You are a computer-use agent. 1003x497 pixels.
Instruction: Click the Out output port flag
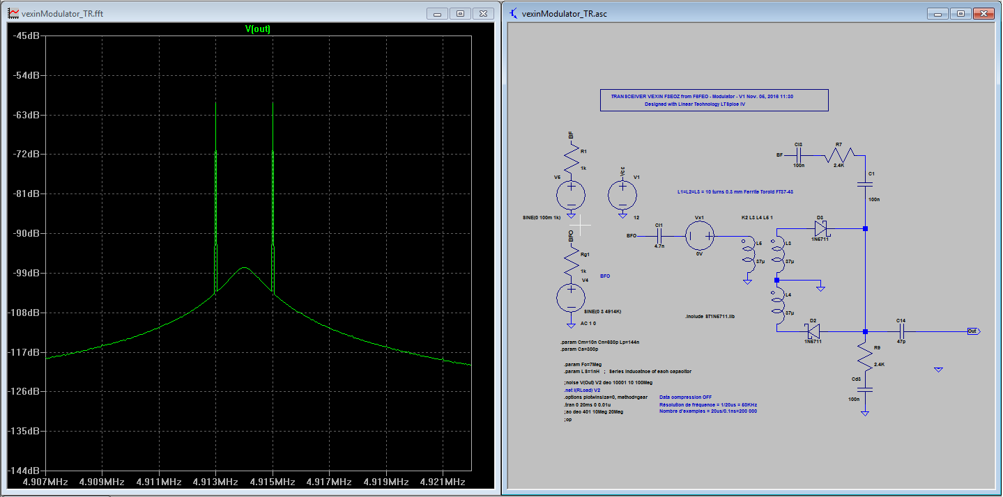click(972, 332)
